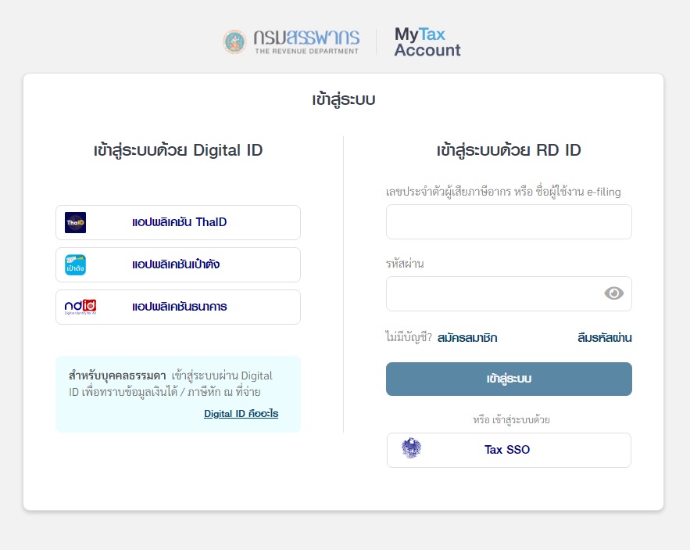Viewport: 690px width, 550px height.
Task: Click the ThaID app logo icon
Action: pos(76,223)
